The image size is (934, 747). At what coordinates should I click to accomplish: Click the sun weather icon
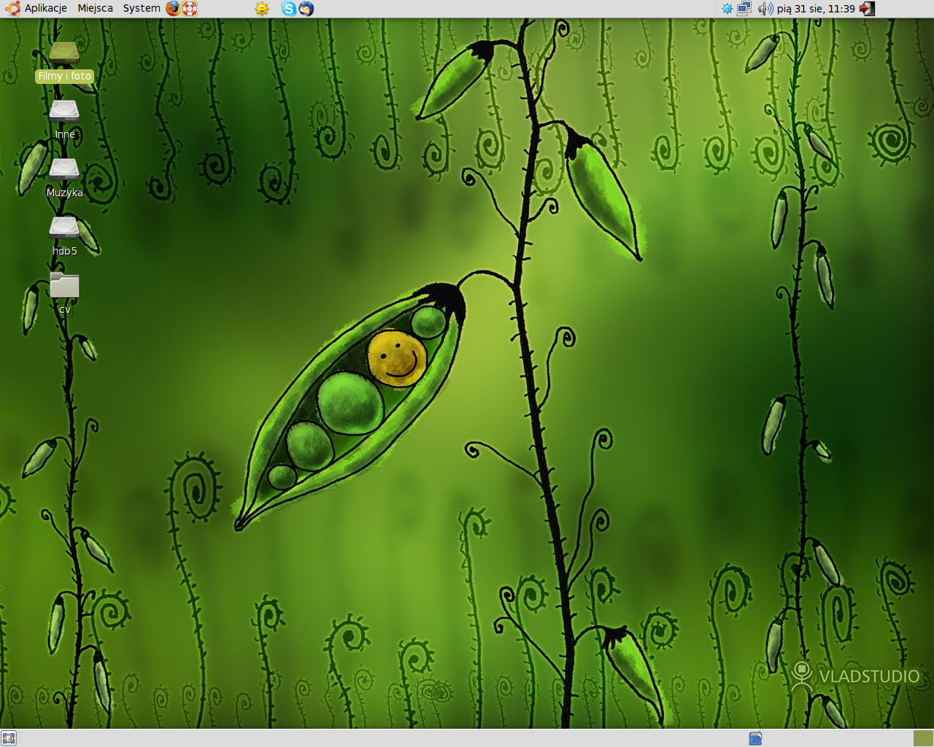(x=262, y=9)
